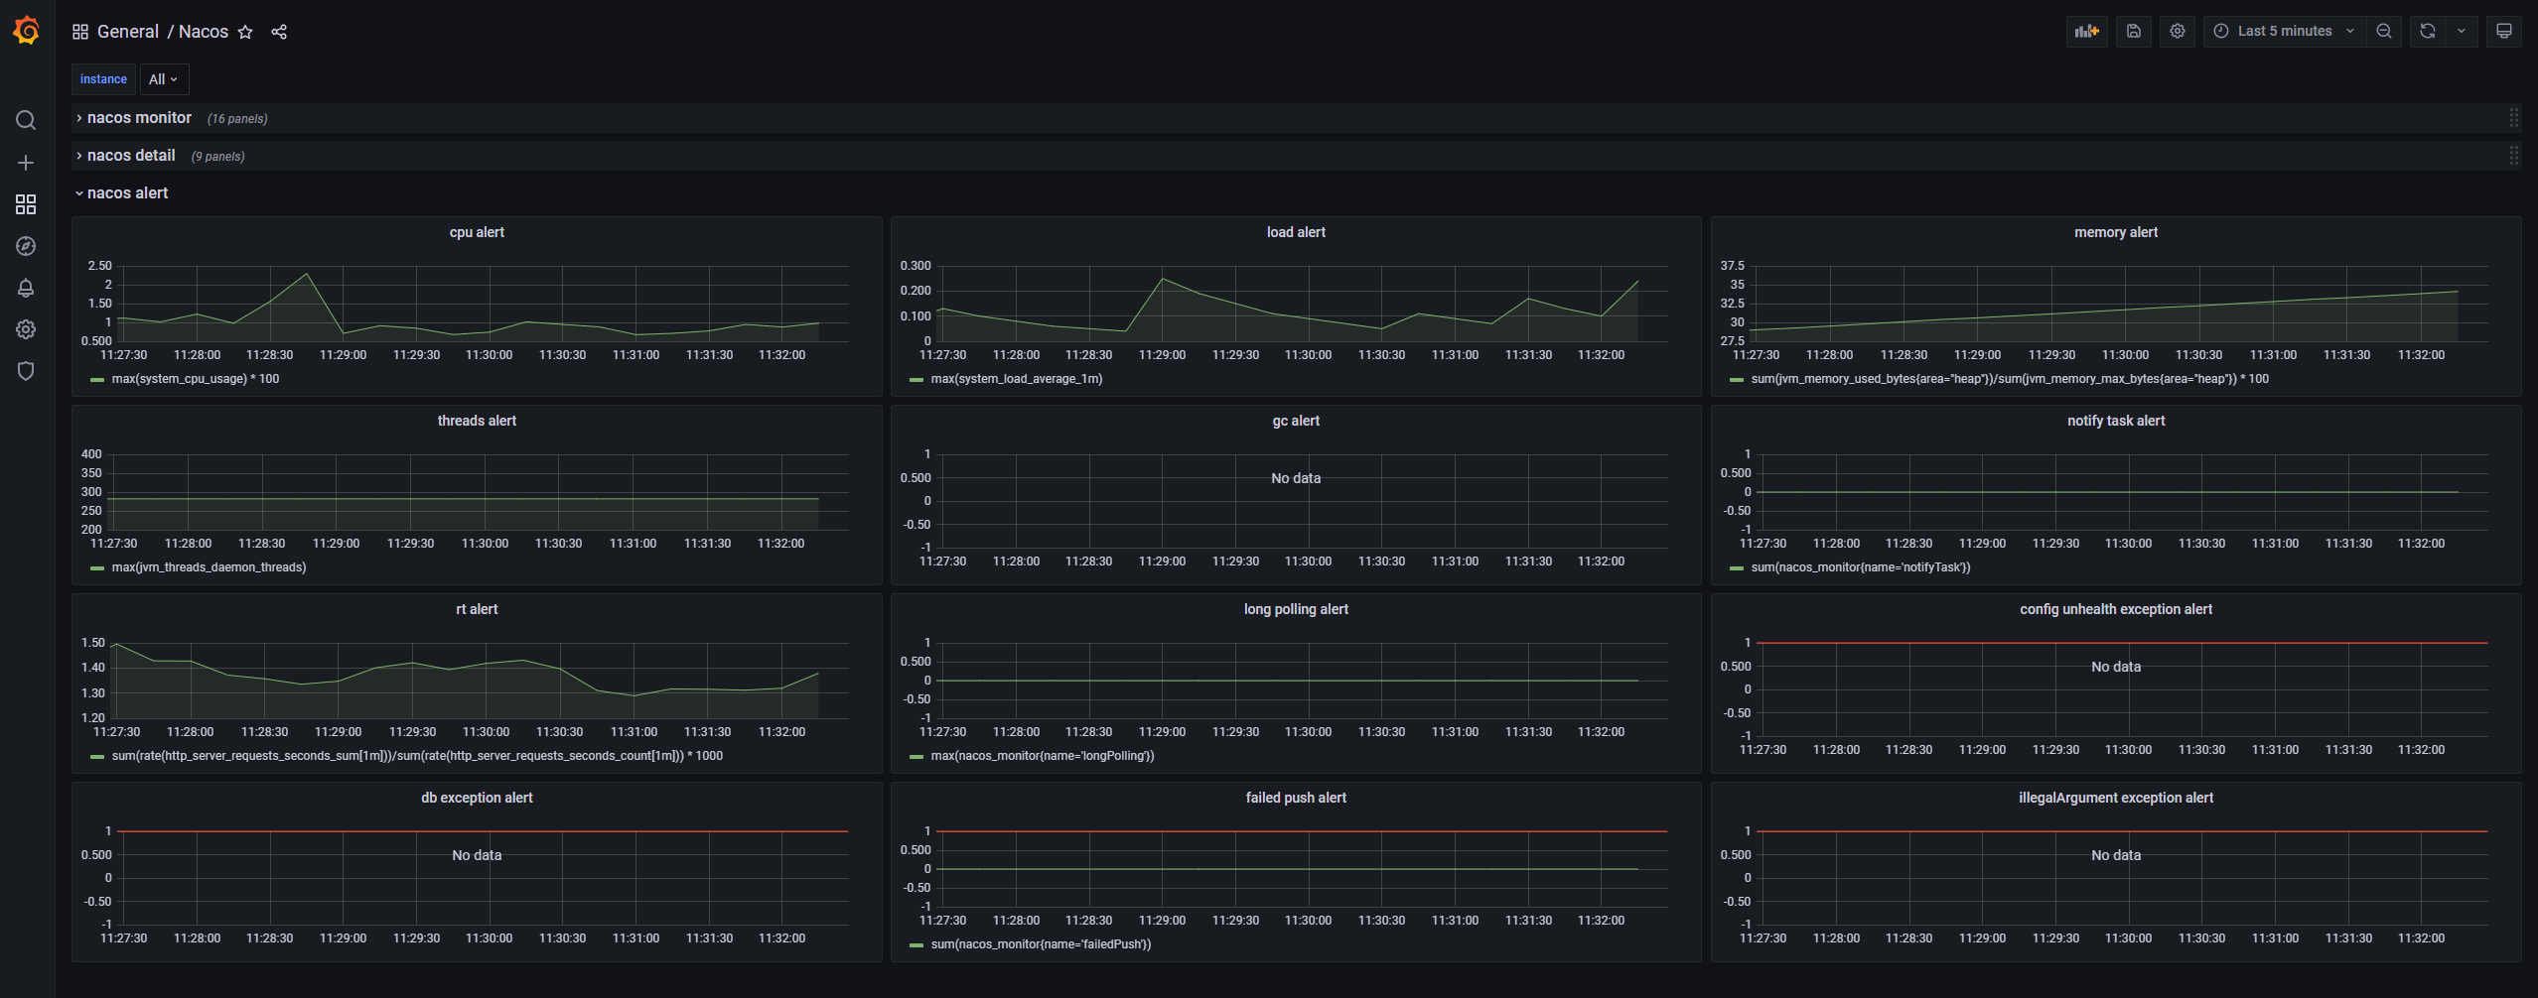The width and height of the screenshot is (2538, 998).
Task: Grab nacos detail row drag handle
Action: [x=2514, y=156]
